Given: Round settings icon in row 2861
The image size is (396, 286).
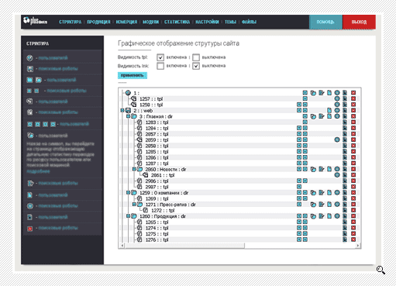Looking at the screenshot, I should [x=337, y=175].
